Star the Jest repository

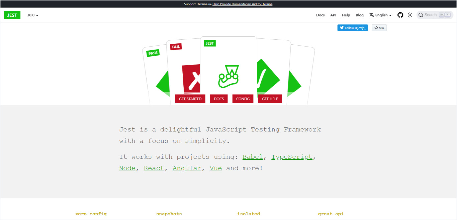coord(379,28)
